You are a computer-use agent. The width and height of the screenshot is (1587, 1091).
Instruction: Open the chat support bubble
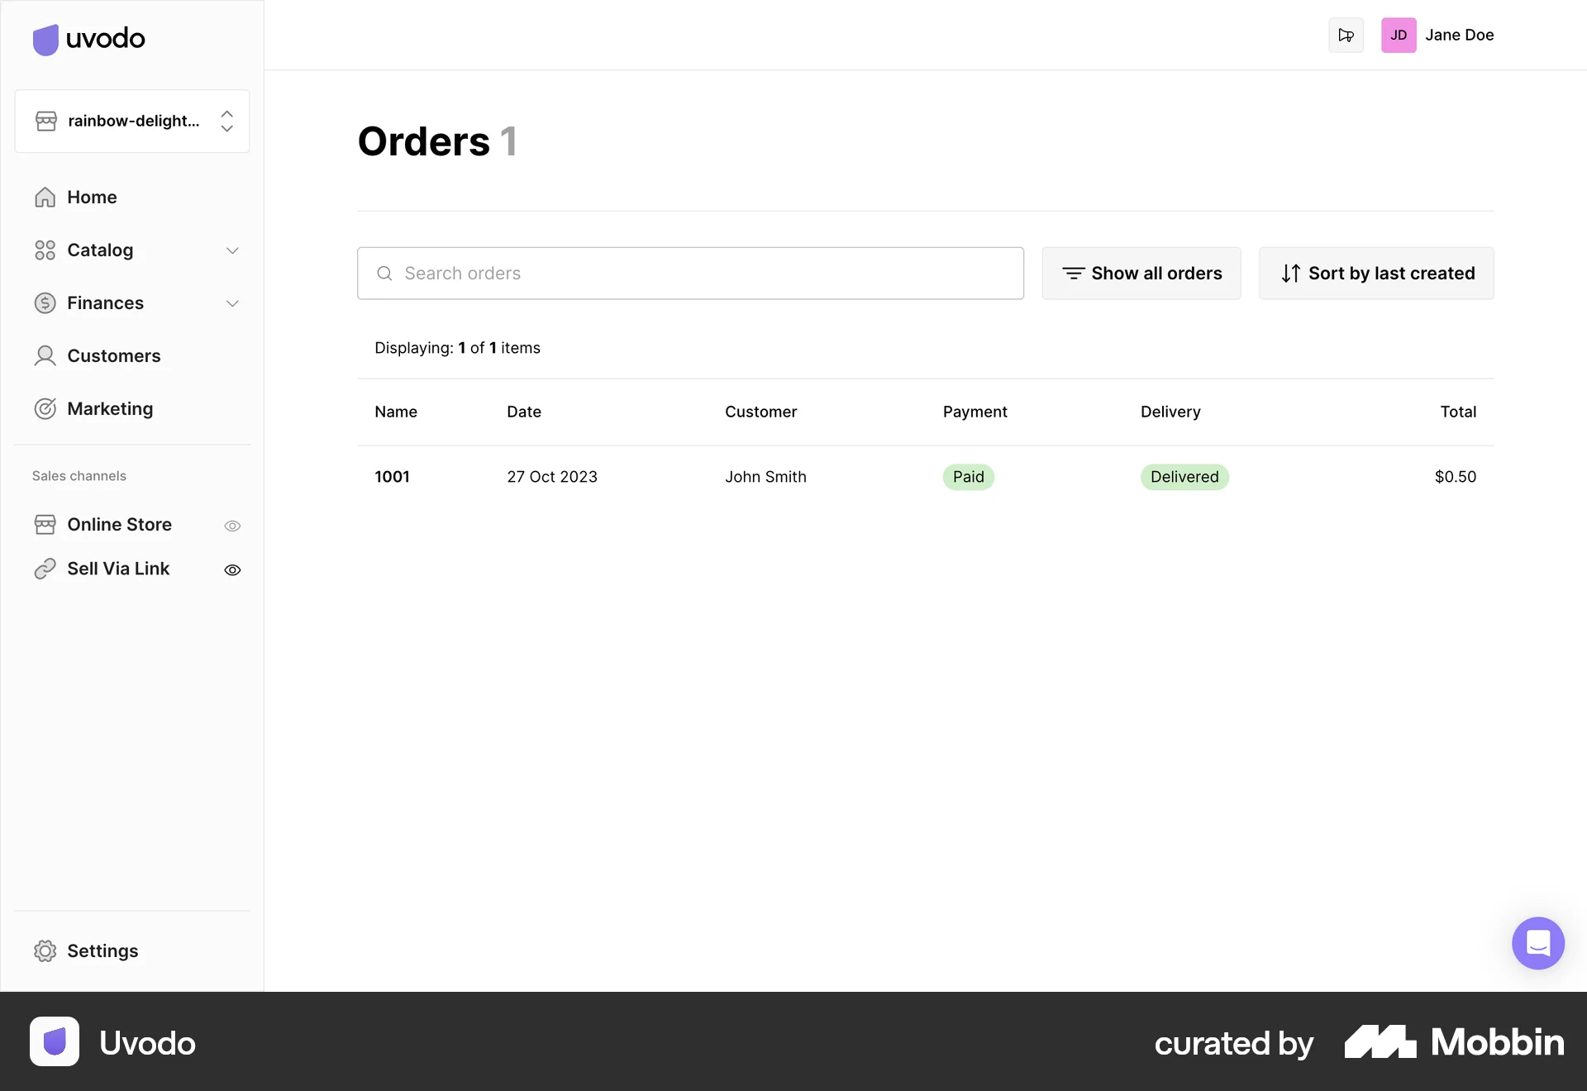pyautogui.click(x=1537, y=943)
